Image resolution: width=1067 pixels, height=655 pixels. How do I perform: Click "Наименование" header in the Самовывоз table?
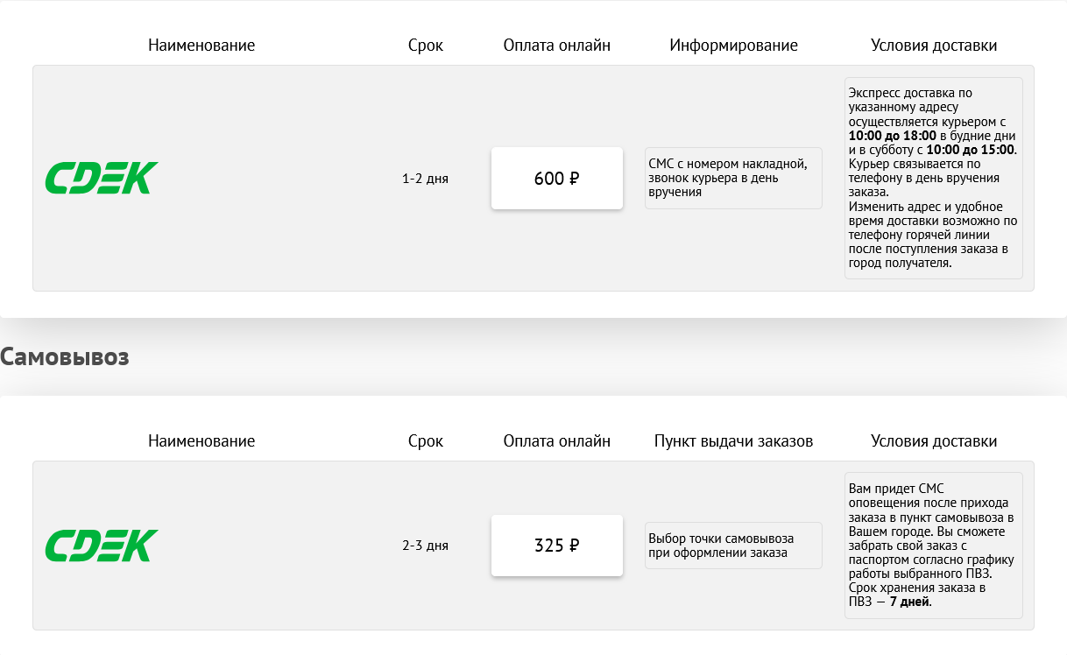pyautogui.click(x=201, y=441)
